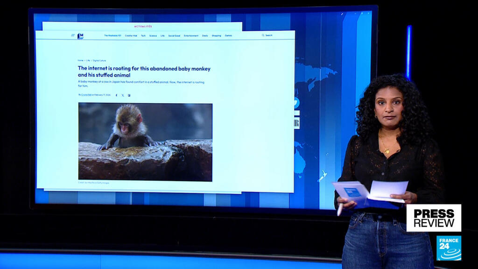Click the Mashable M logo
This screenshot has height=269, width=478.
tap(80, 35)
